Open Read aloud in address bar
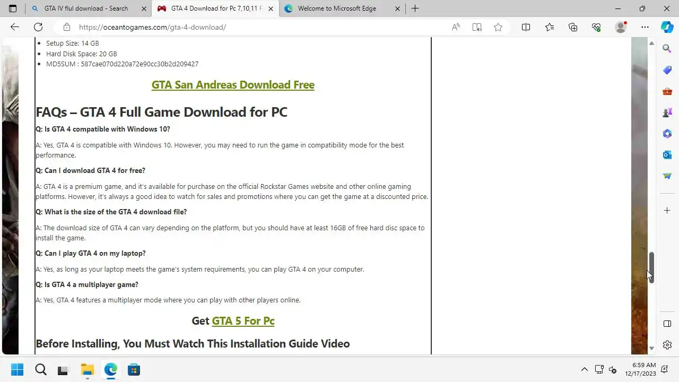The image size is (679, 382). [x=456, y=27]
